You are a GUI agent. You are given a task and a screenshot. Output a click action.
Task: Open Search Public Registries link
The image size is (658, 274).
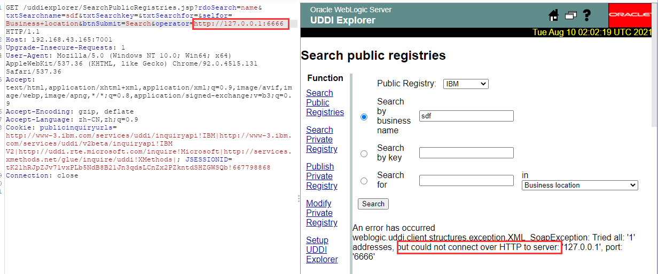pyautogui.click(x=325, y=102)
